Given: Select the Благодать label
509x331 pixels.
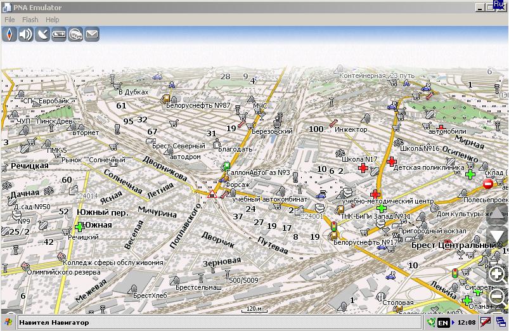Looking at the screenshot, I should [x=235, y=150].
